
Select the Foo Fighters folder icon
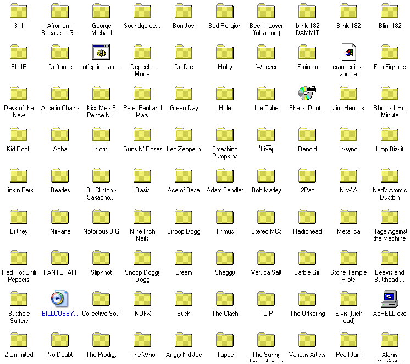tap(390, 52)
